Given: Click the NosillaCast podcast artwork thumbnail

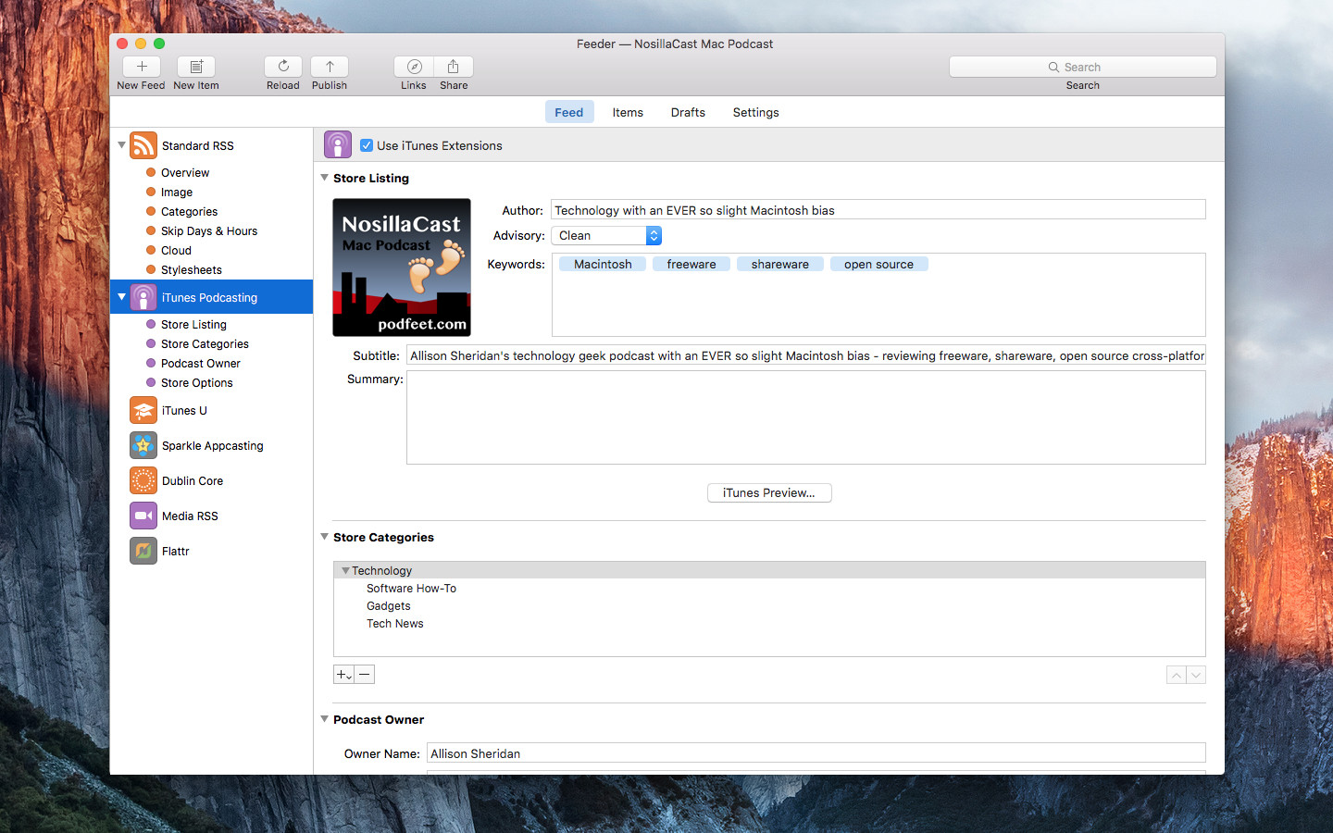Looking at the screenshot, I should (402, 267).
